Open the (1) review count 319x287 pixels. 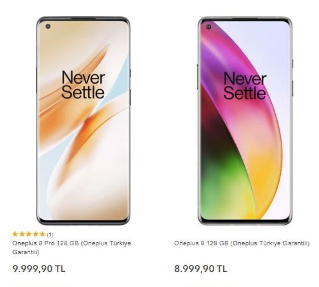pyautogui.click(x=50, y=235)
